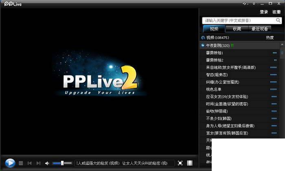Viewport: 285px width, 171px height.
Task: Select the 偷吻(钟丽缇) list entry
Action: [x=239, y=111]
